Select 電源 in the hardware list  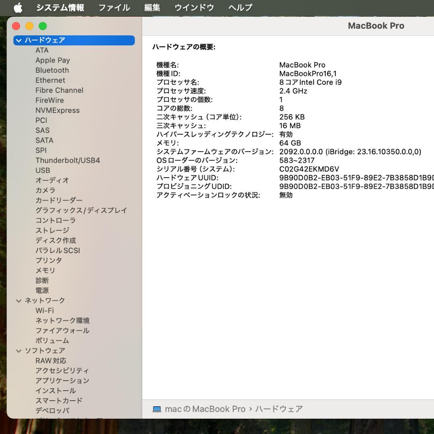[x=42, y=290]
